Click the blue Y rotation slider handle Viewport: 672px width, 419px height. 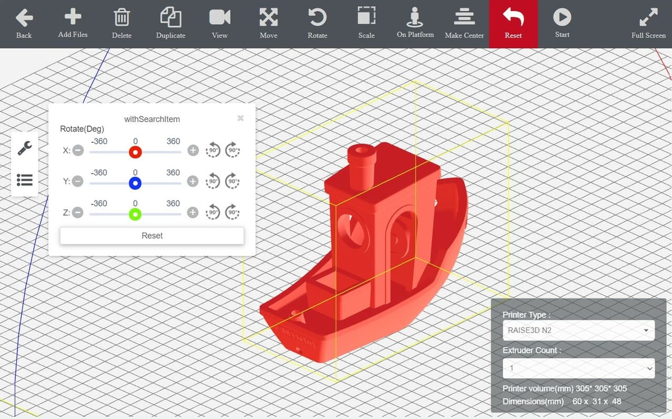point(135,183)
